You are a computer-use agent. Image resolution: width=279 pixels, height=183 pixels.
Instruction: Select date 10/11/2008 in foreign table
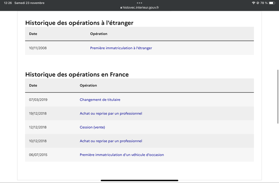click(38, 48)
